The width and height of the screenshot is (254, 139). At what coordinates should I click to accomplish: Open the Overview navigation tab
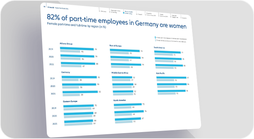[103, 11]
